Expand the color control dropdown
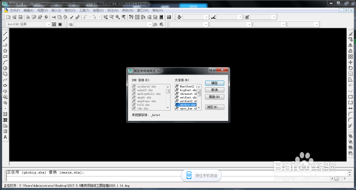Screen dimensions: 356x190 [206, 24]
